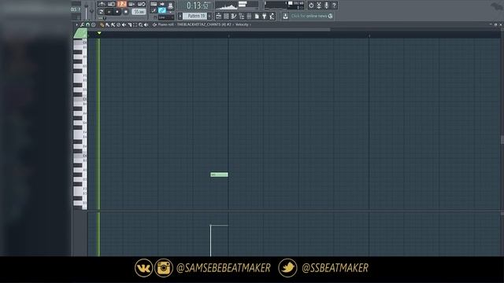Start playback with the play button

pyautogui.click(x=109, y=12)
